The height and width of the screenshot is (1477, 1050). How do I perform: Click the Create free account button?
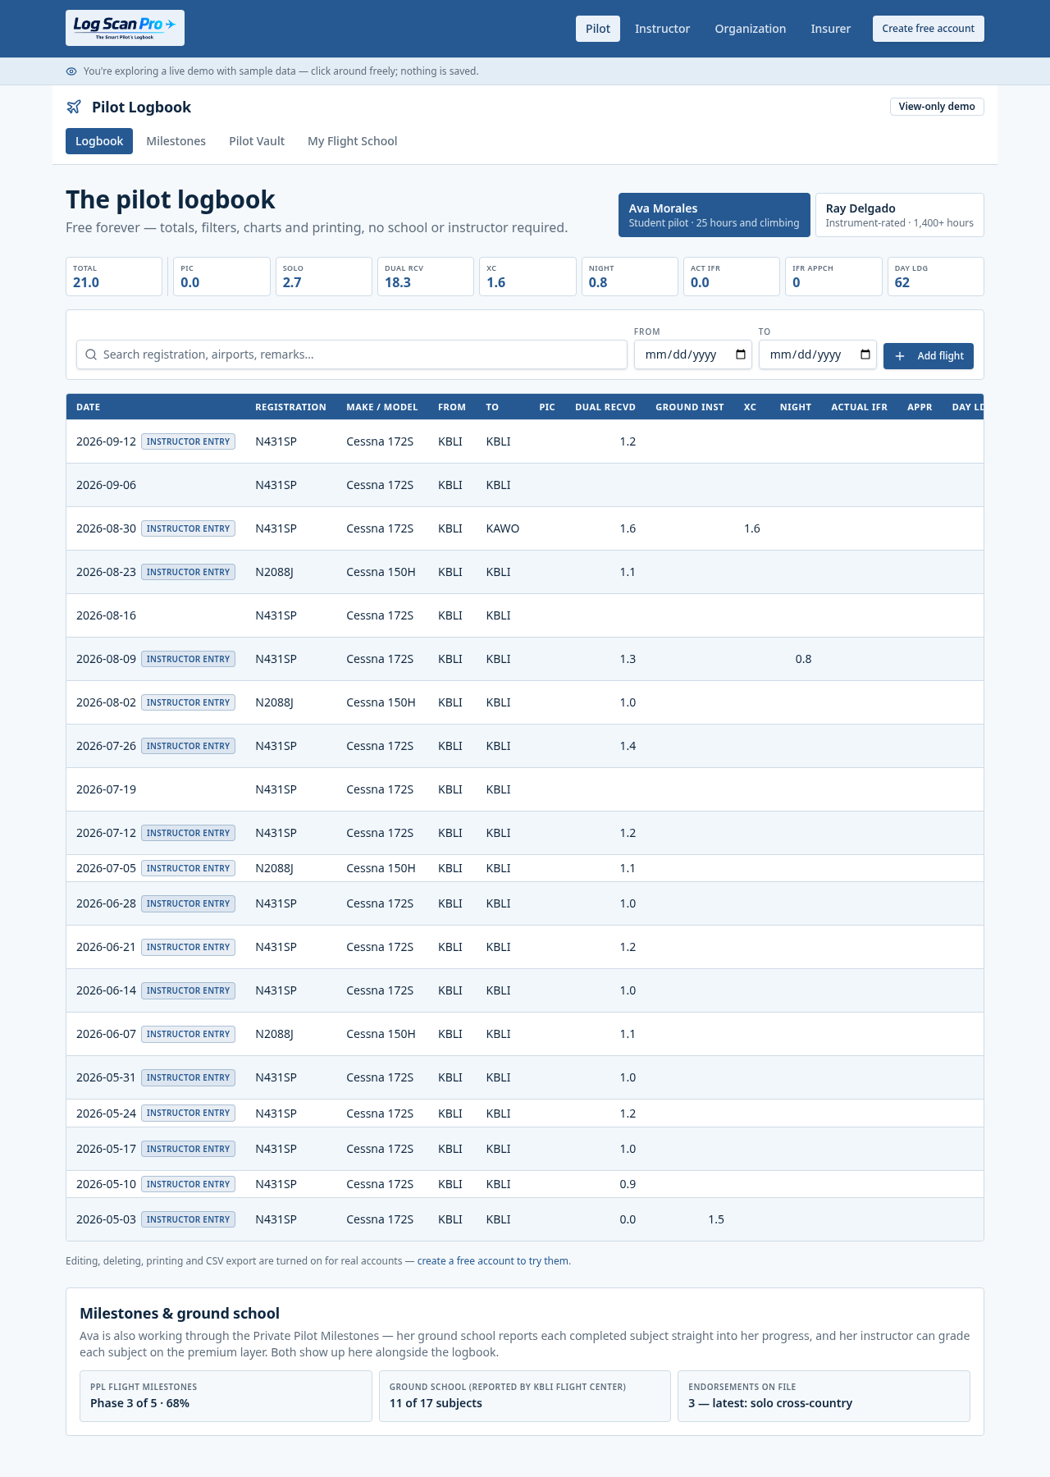(929, 29)
